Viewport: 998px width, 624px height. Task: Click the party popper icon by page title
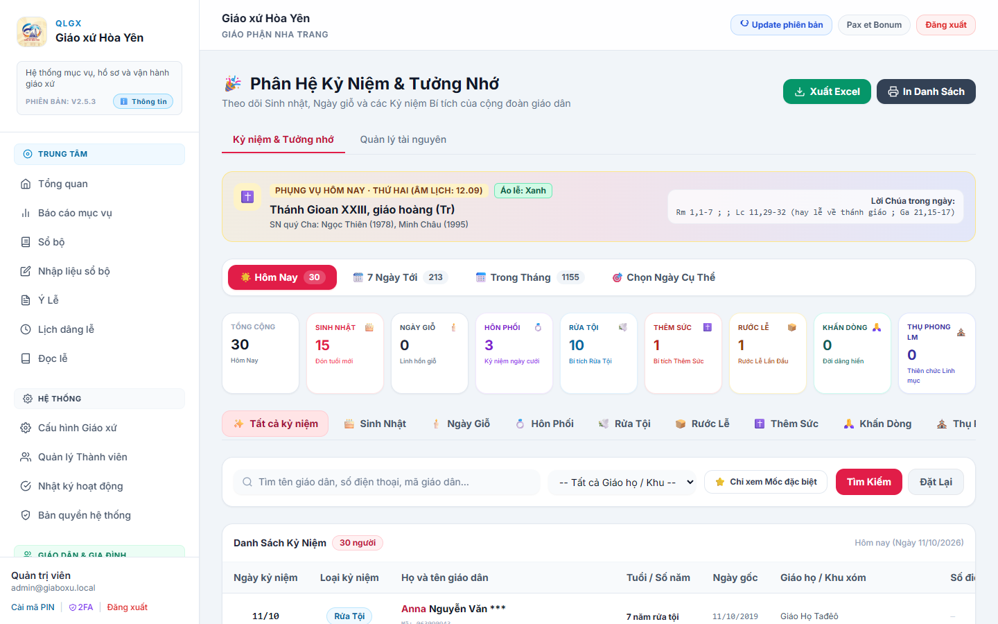pos(233,84)
